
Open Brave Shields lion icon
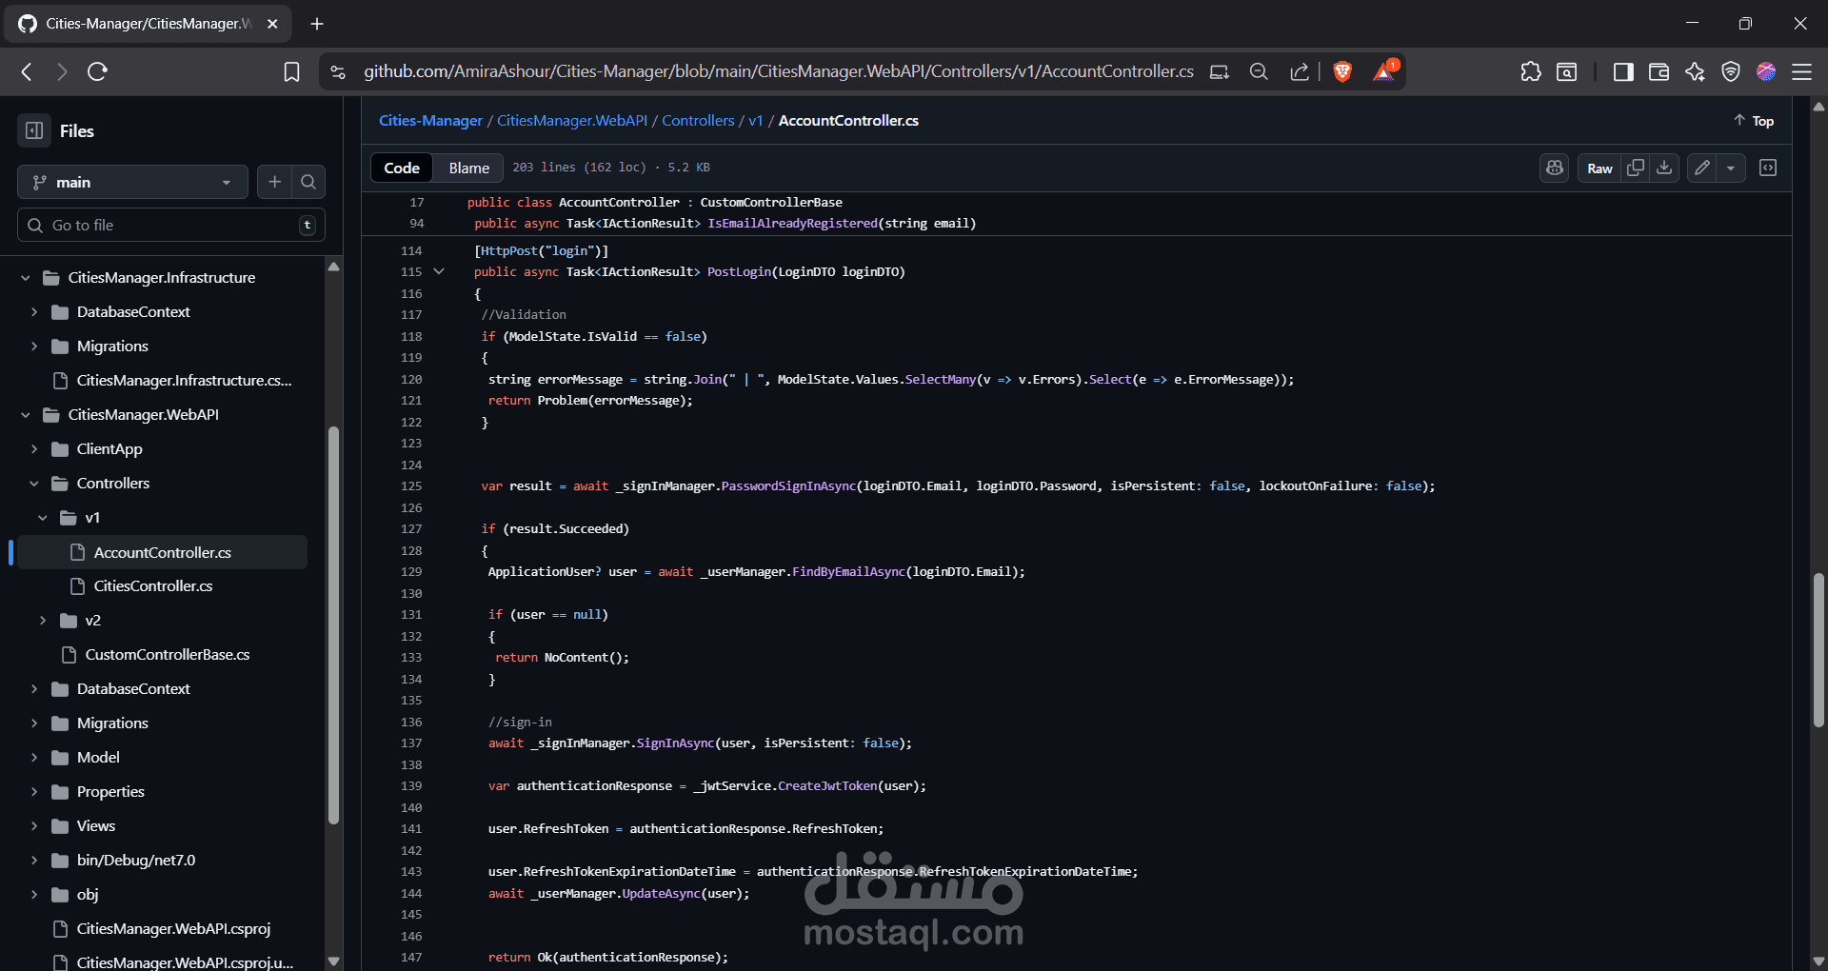1342,71
